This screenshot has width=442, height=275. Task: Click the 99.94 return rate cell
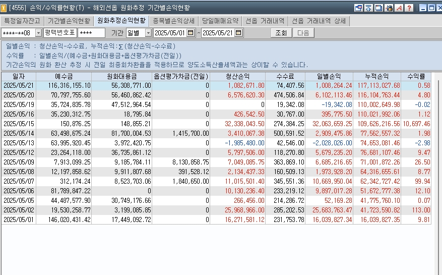(416, 182)
